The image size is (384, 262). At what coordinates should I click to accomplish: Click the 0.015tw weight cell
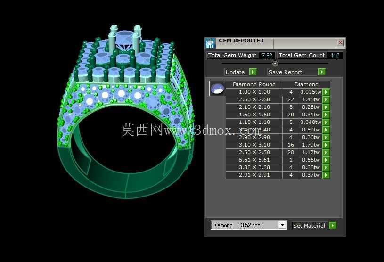310,92
